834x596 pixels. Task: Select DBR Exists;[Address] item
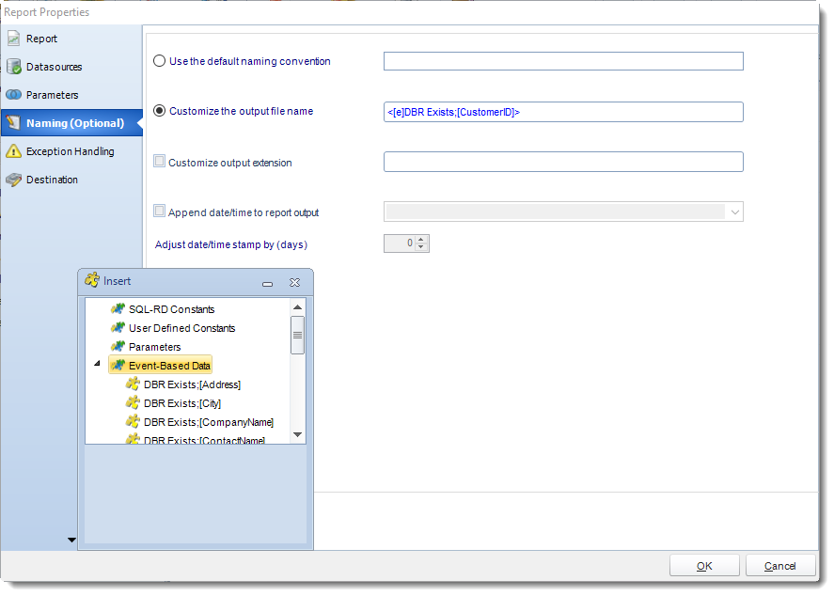tap(192, 384)
